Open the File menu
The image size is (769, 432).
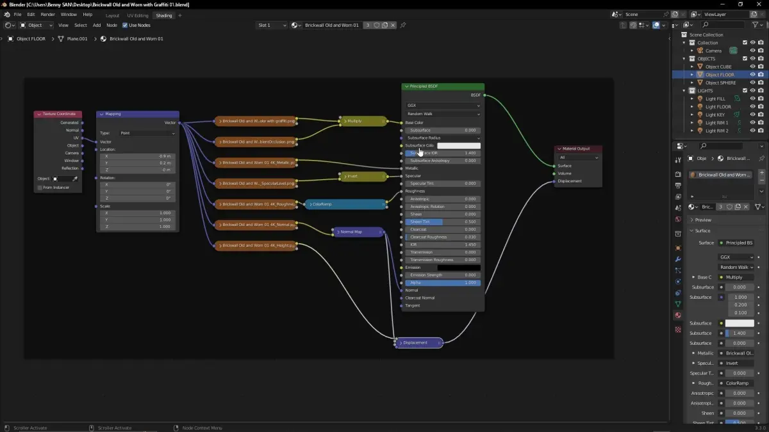coord(17,15)
